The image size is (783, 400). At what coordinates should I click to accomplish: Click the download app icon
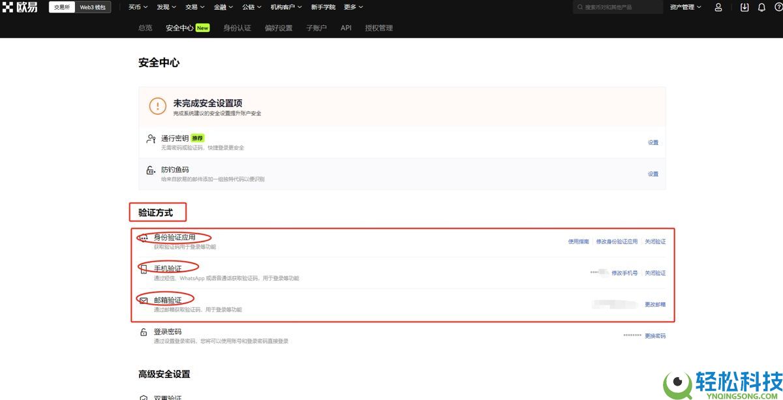point(745,7)
